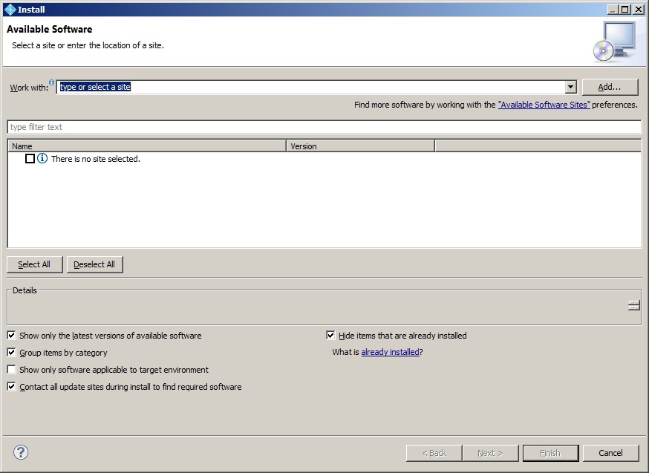Uncheck 'Show only the latest versions of available software'
Image resolution: width=649 pixels, height=473 pixels.
pos(11,336)
